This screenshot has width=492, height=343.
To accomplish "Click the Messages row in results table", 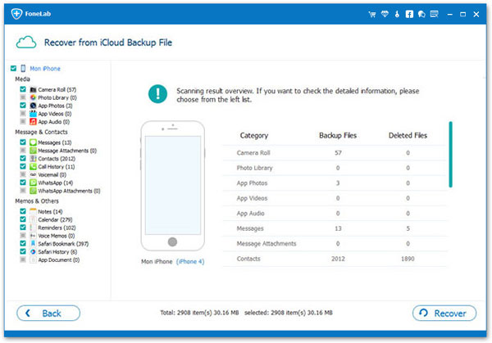I will [x=335, y=228].
